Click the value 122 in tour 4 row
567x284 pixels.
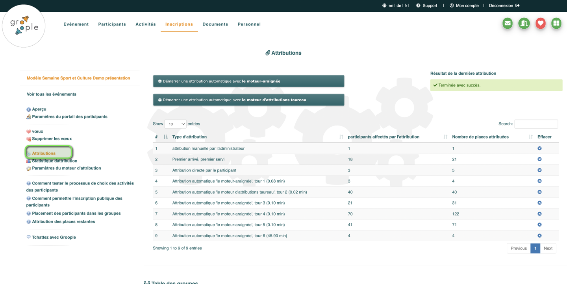point(456,214)
